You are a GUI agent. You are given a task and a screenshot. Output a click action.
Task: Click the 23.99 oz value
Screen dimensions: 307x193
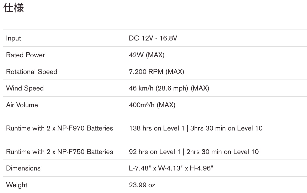coord(142,185)
